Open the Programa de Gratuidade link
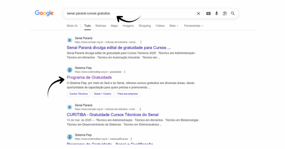 [x=89, y=77]
